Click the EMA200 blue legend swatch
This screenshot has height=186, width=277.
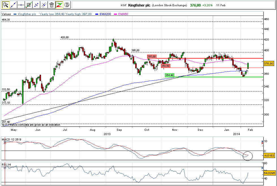97,14
